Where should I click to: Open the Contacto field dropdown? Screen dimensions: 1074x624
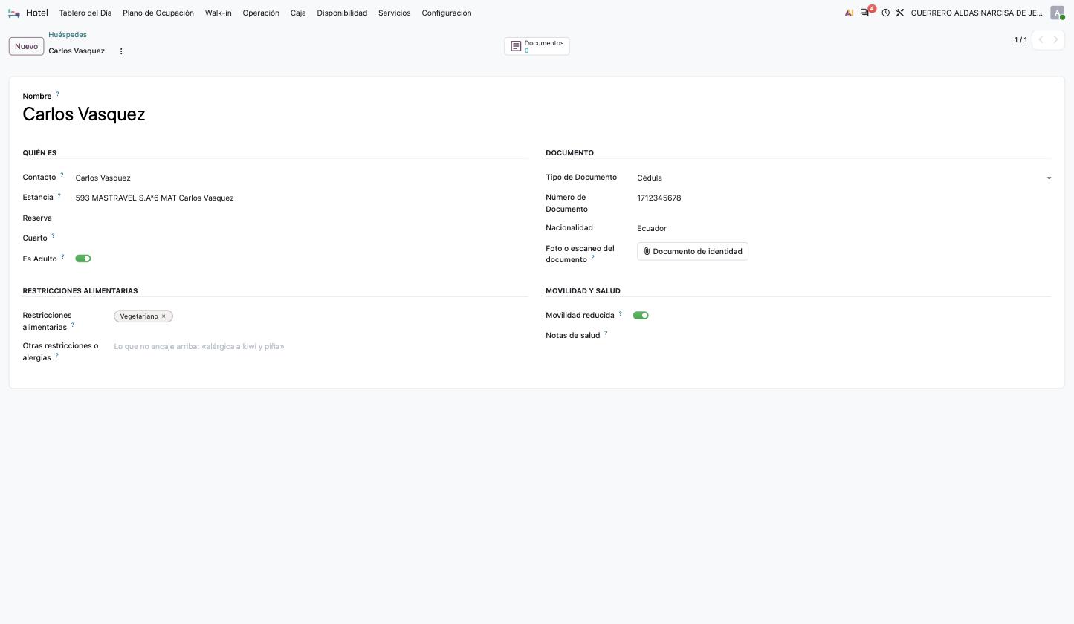(x=301, y=178)
